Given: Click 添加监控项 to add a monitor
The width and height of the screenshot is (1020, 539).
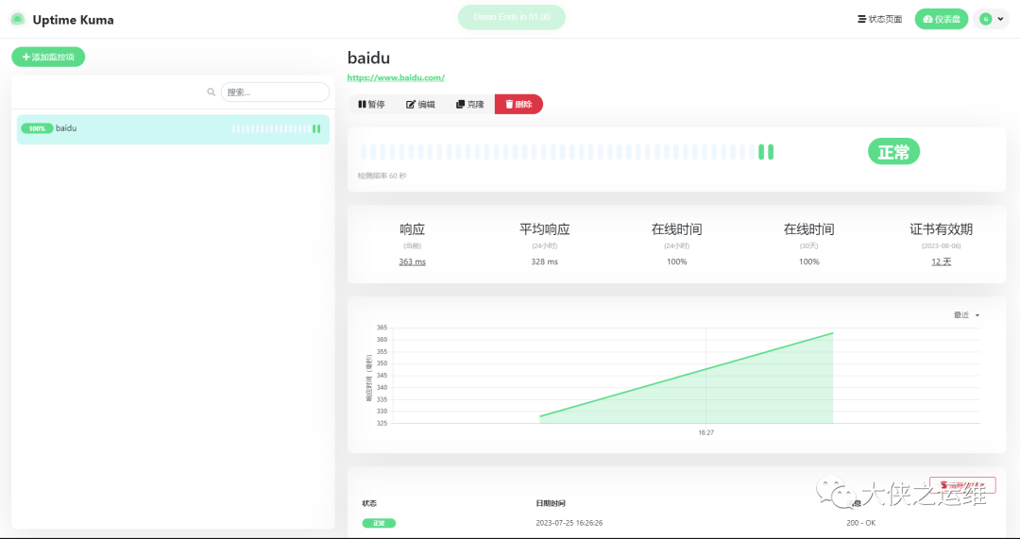Looking at the screenshot, I should point(48,57).
